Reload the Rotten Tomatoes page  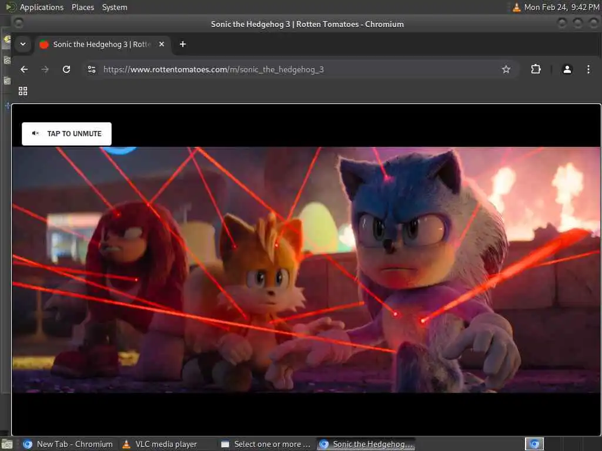click(x=66, y=69)
